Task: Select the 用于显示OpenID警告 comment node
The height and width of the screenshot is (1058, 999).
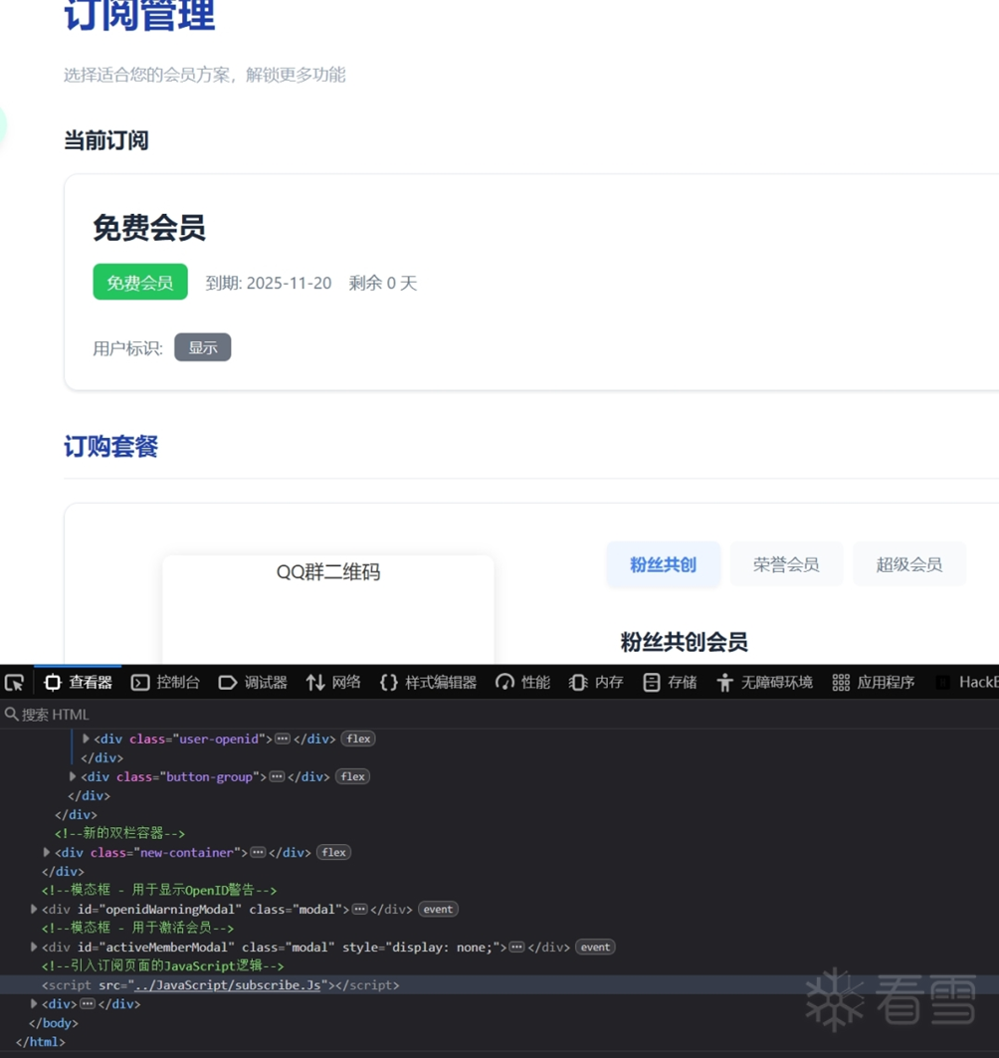Action: tap(159, 890)
